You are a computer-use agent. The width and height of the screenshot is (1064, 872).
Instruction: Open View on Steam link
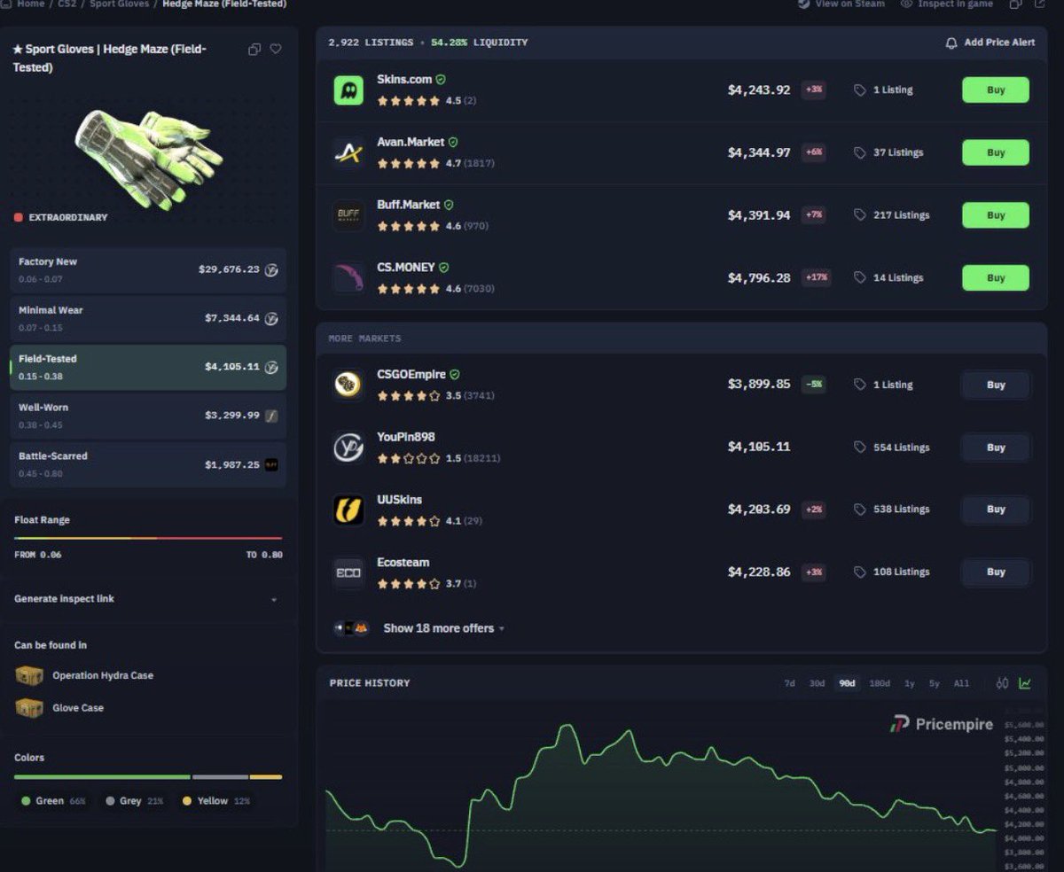click(841, 4)
